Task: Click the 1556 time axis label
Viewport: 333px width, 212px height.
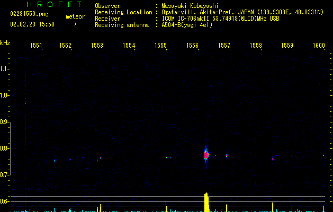Action: pos(192,46)
